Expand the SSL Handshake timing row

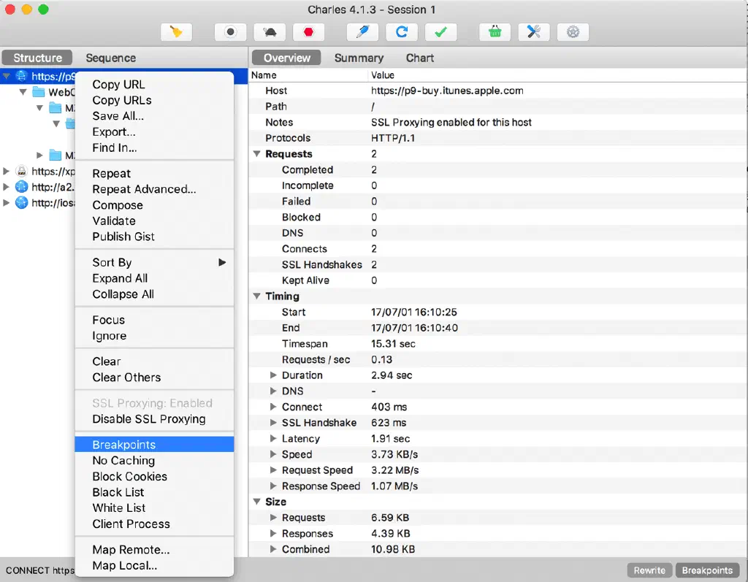click(273, 423)
